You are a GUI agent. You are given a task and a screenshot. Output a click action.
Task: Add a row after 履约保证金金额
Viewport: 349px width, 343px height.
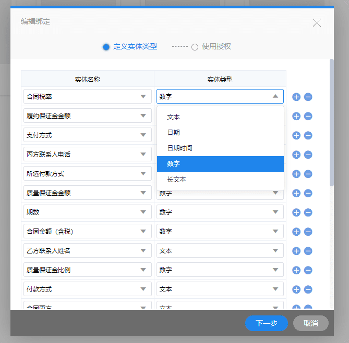pos(296,116)
